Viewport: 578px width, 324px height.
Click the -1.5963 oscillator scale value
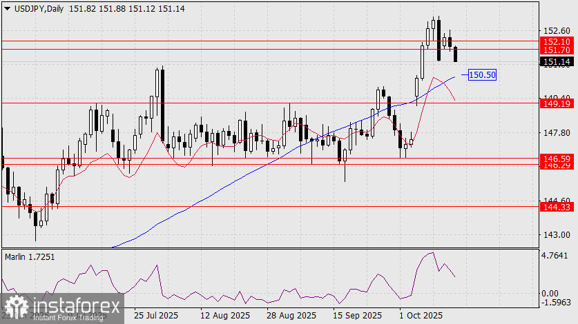555,302
